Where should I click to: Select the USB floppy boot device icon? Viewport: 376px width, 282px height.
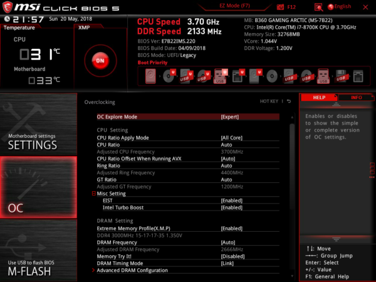(341, 76)
